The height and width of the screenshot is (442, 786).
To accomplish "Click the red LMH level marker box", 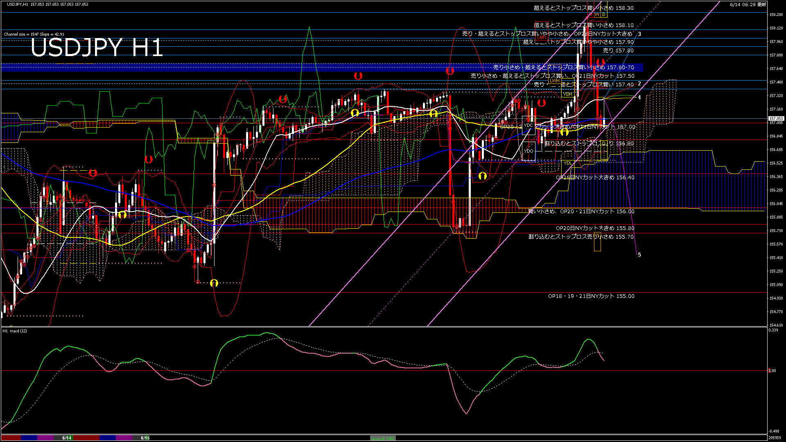I will [x=542, y=37].
